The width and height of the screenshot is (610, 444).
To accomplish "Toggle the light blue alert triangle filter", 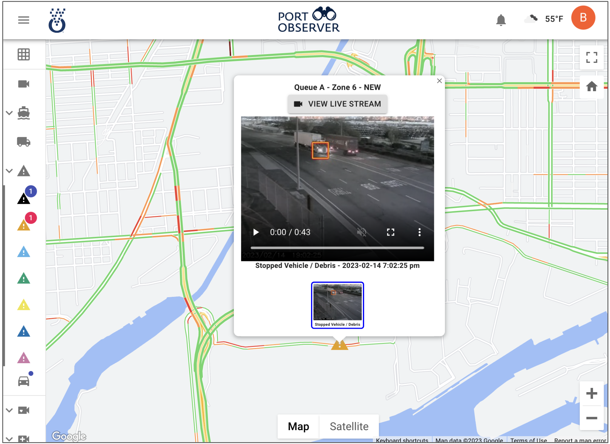I will click(24, 252).
